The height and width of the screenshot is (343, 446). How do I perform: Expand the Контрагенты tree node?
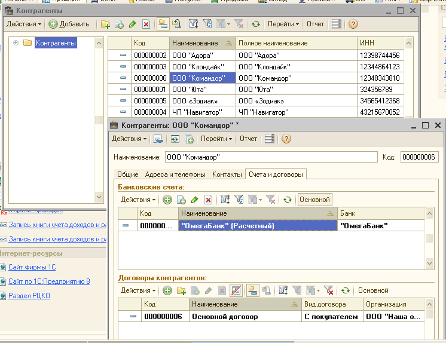pyautogui.click(x=16, y=43)
